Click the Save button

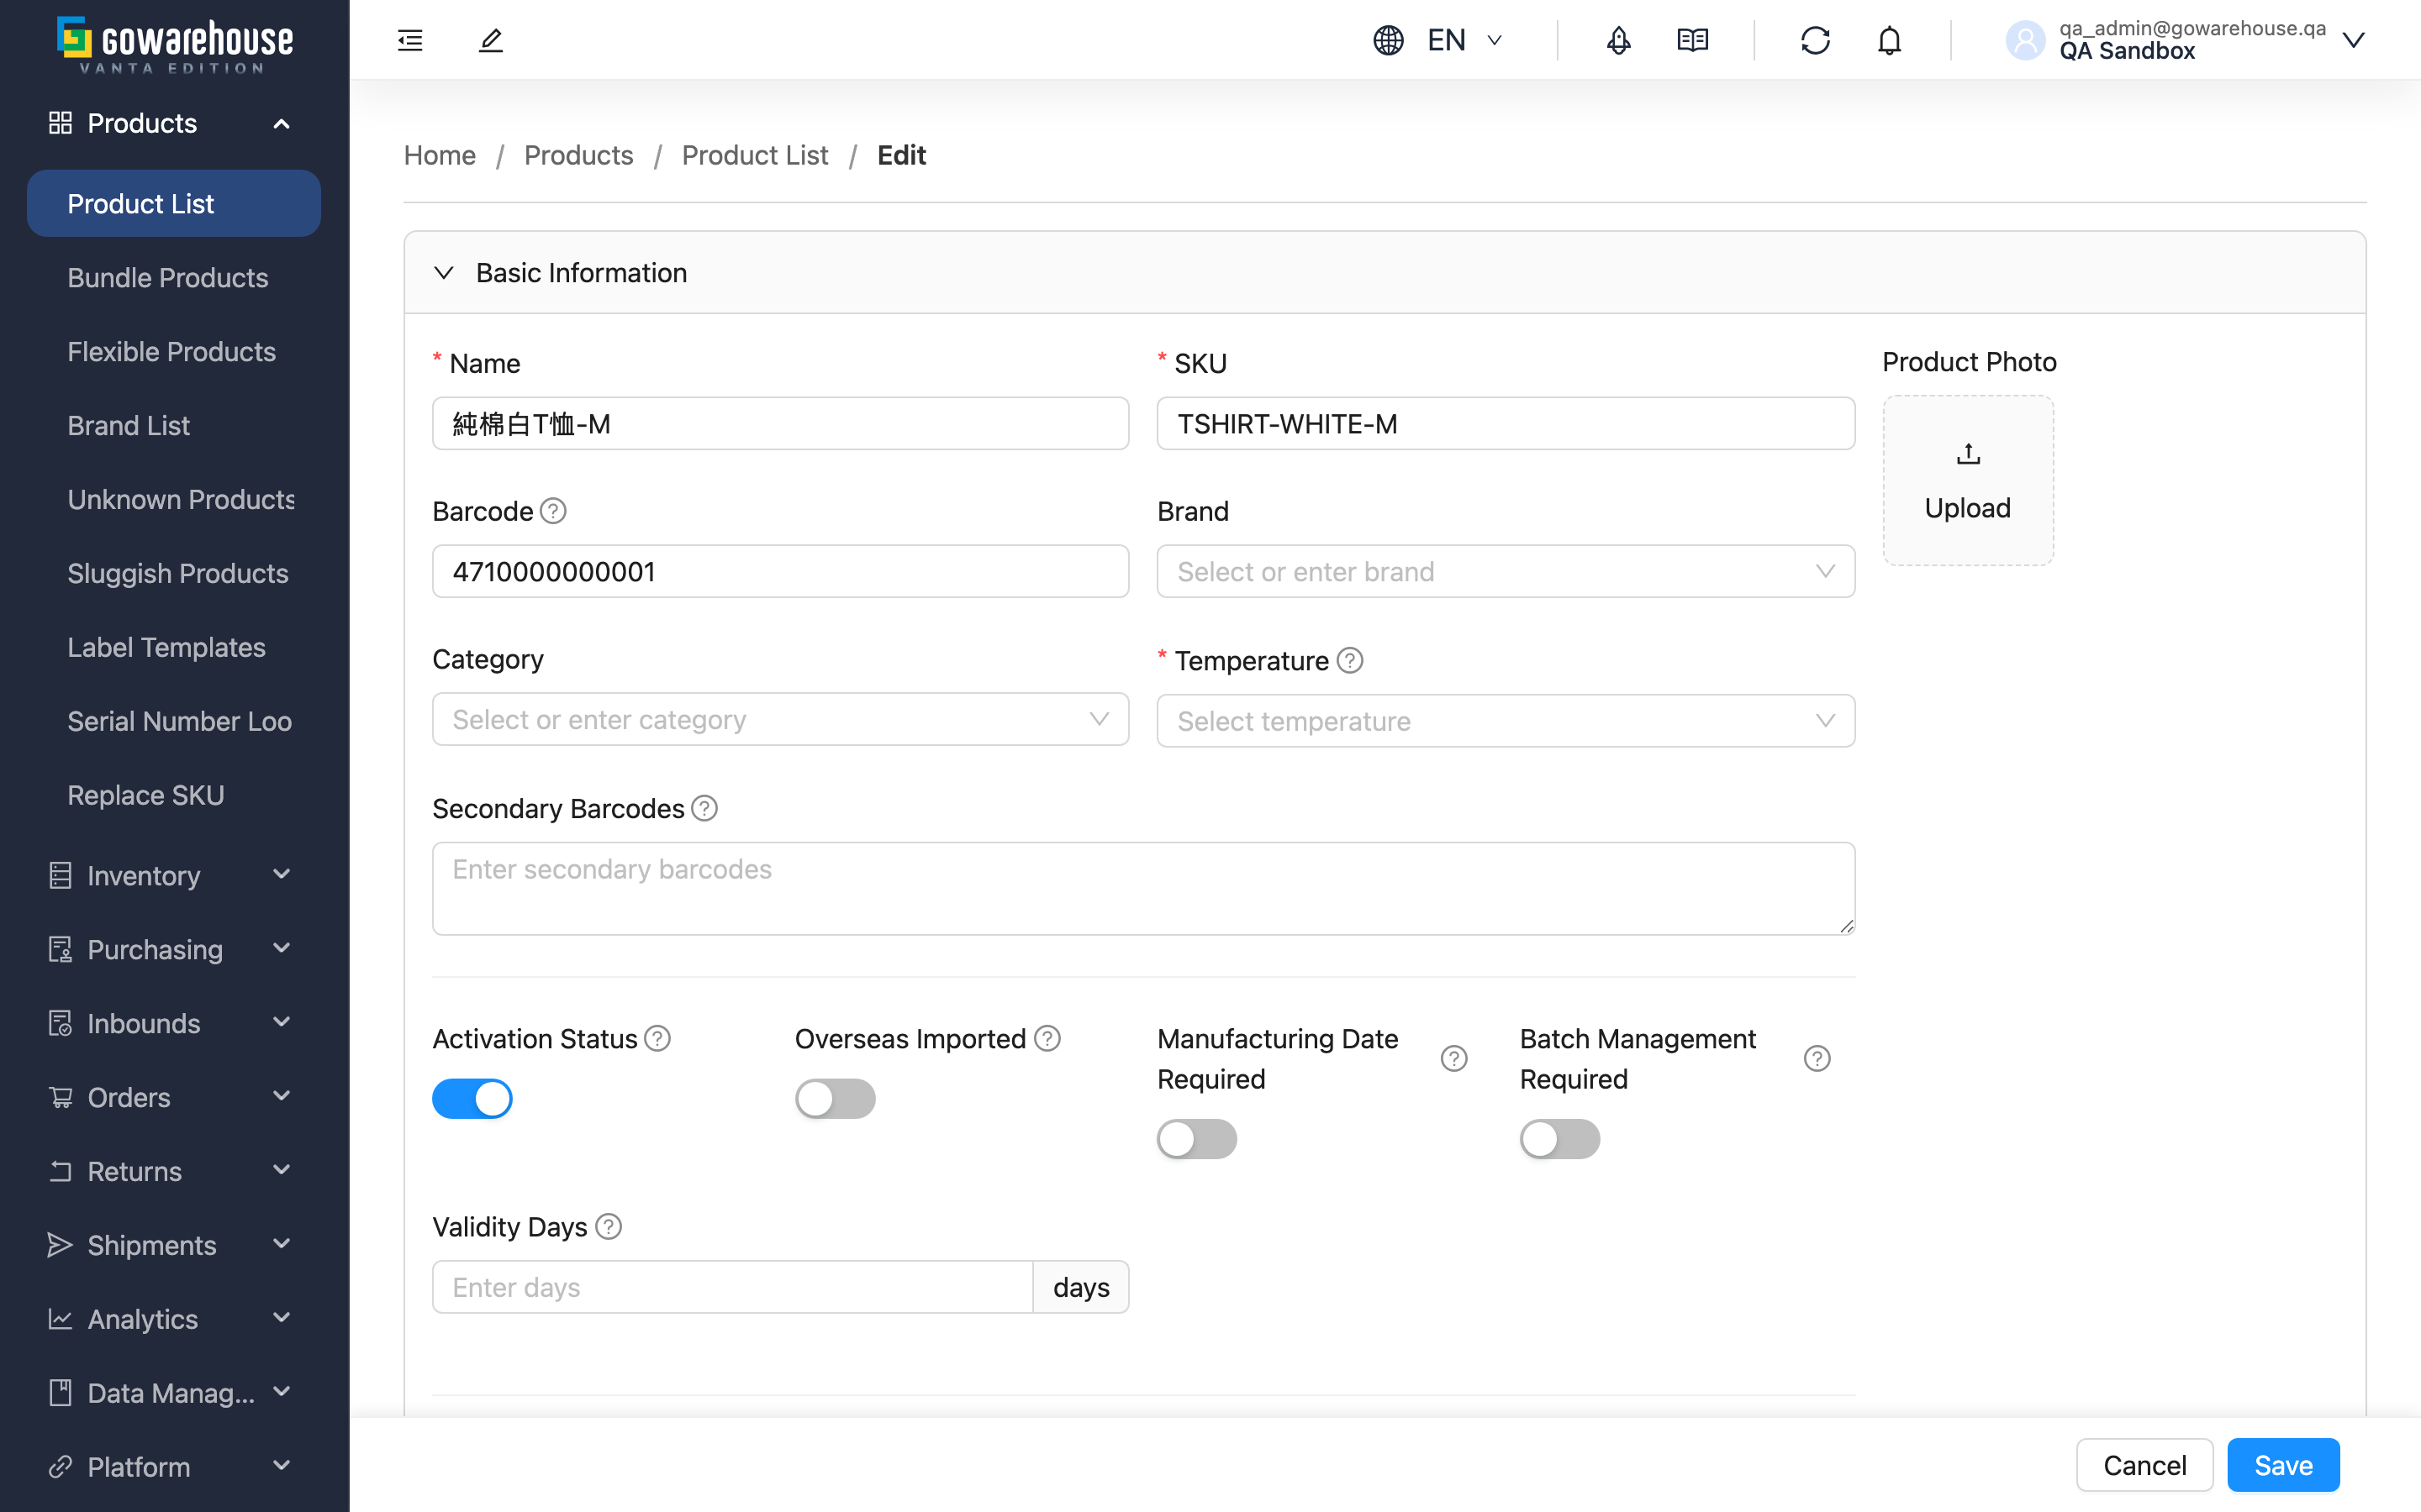(2283, 1465)
